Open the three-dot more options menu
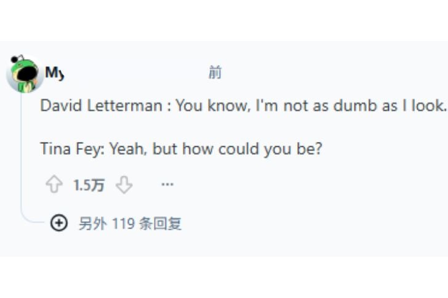 click(x=167, y=185)
